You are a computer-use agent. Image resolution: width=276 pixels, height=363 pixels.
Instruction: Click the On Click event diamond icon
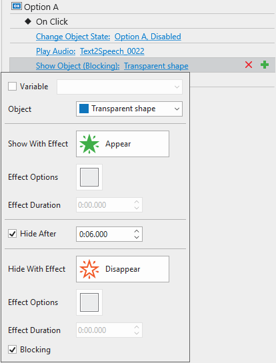pos(28,21)
